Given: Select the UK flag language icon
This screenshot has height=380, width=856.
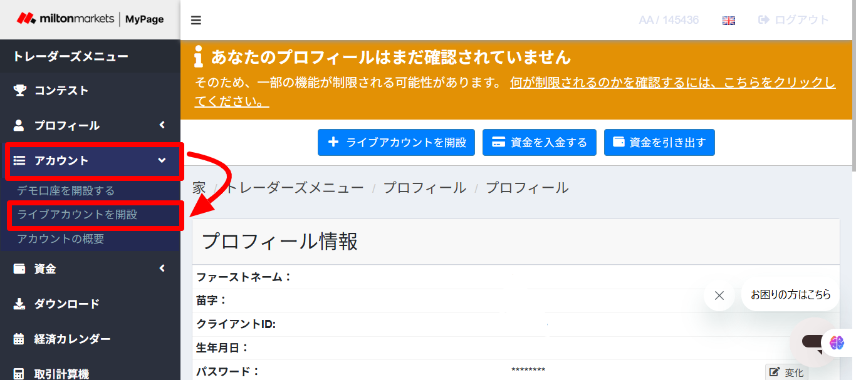Looking at the screenshot, I should [x=728, y=20].
